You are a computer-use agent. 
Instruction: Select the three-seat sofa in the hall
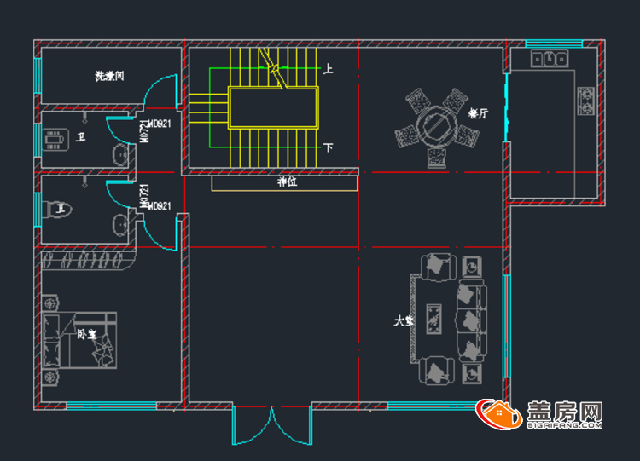[471, 320]
